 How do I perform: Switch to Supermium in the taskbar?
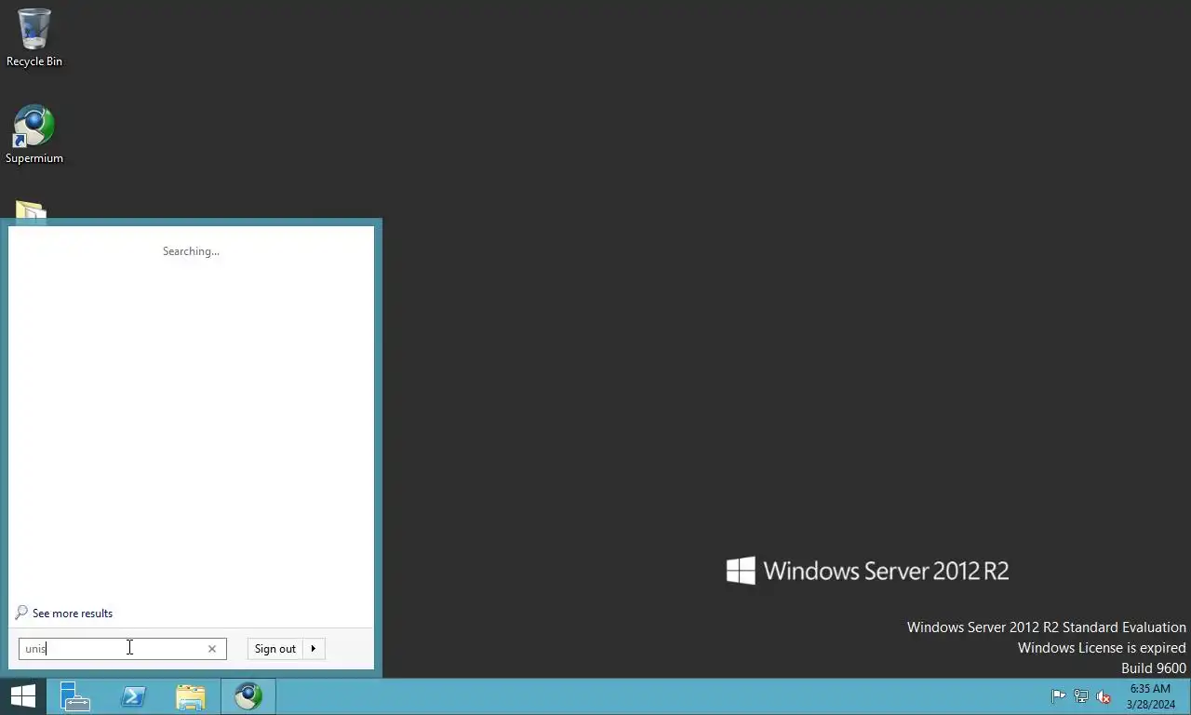248,696
